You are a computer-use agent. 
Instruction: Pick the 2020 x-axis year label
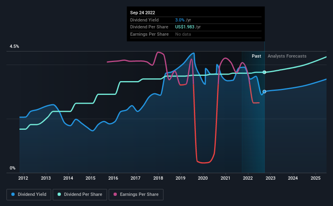coord(203,178)
